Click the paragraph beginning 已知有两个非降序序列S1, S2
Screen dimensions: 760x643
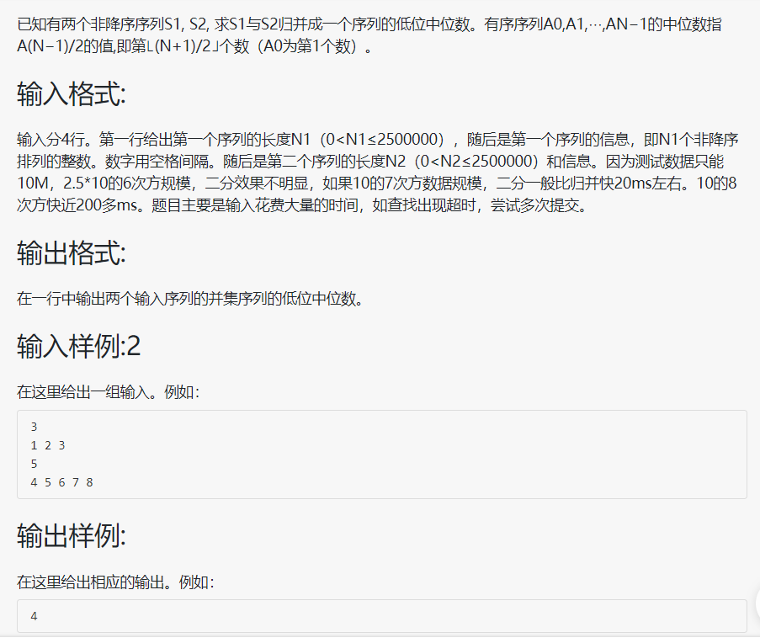point(369,35)
